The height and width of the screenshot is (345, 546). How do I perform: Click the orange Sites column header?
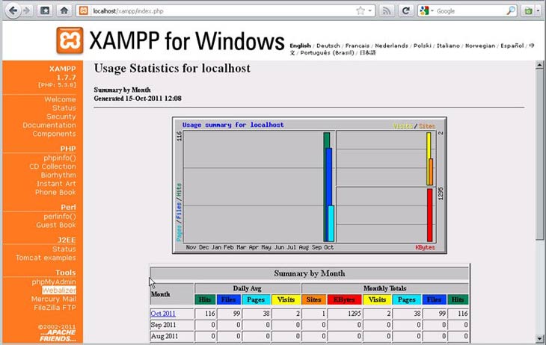[313, 299]
